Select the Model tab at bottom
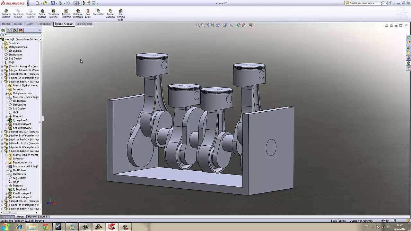This screenshot has width=411, height=231. point(21,217)
